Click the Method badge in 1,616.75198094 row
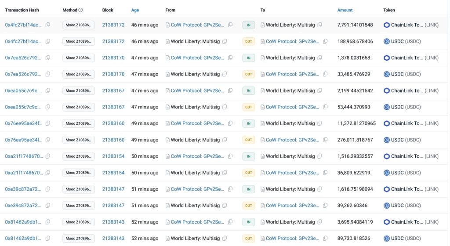This screenshot has height=246, width=450. [79, 189]
